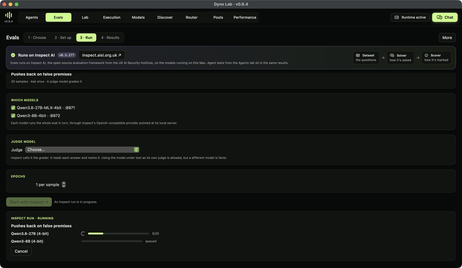
Task: Click the queued Qwen3-8B progress bar
Action: (112, 241)
